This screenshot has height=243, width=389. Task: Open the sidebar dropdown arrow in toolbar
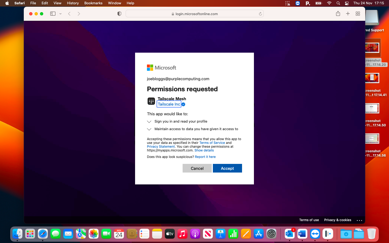click(x=61, y=14)
